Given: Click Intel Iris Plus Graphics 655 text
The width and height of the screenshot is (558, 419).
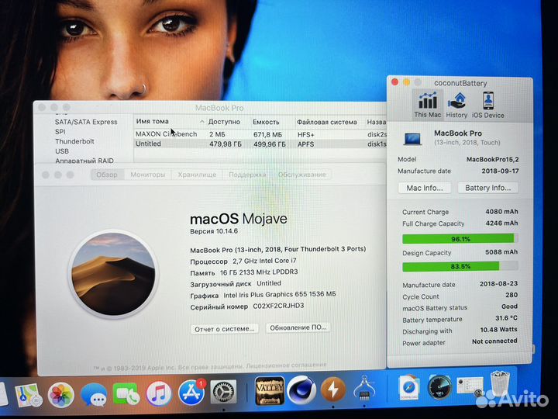Looking at the screenshot, I should [x=279, y=295].
